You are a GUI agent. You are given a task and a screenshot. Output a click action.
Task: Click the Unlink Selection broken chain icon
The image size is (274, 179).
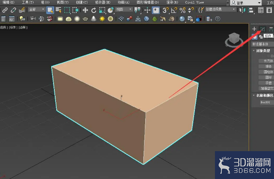tap(13, 10)
